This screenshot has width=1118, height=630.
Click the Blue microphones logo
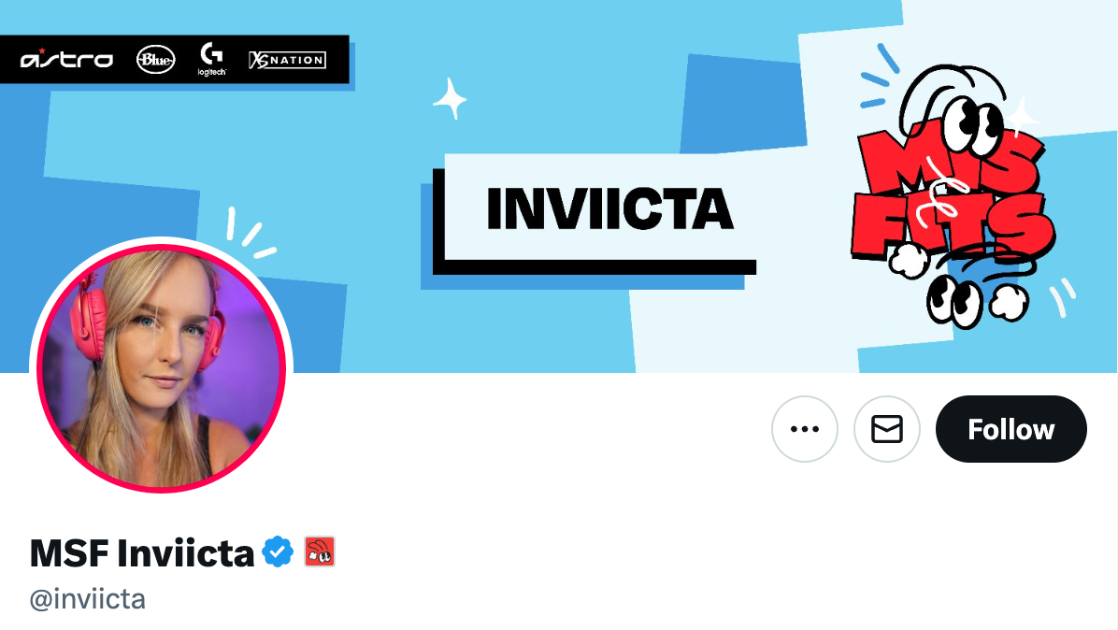(x=155, y=59)
